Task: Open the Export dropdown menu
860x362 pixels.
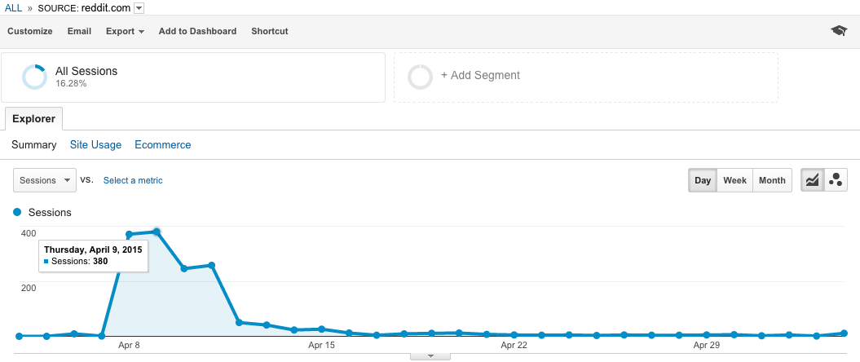Action: pyautogui.click(x=125, y=31)
